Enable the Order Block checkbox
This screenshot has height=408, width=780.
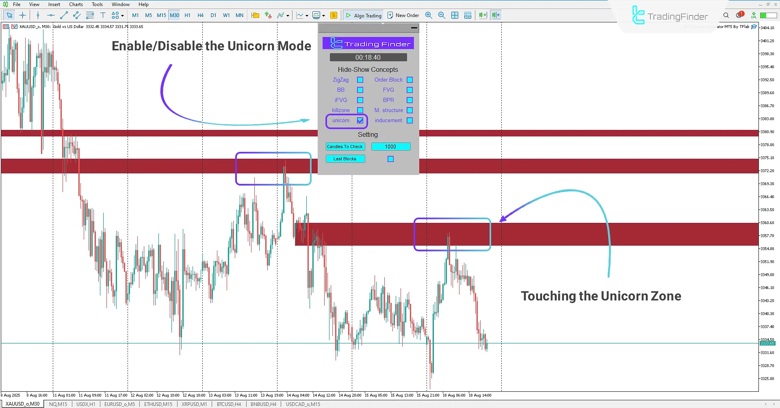pyautogui.click(x=409, y=80)
